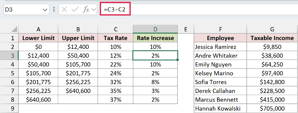Select cell B5 showing $201,775

[x=78, y=73]
